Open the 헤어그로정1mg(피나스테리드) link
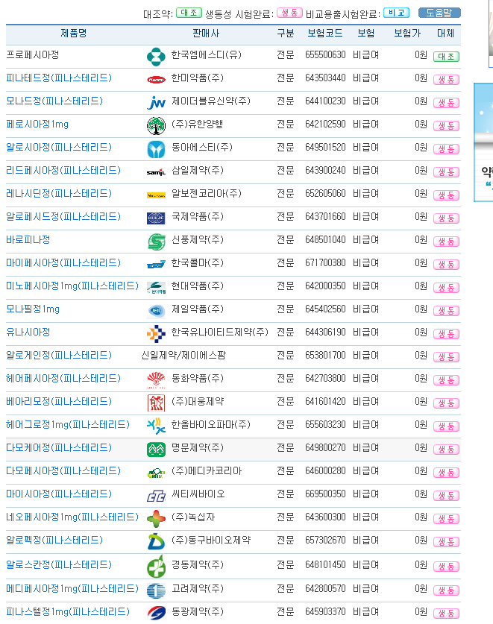 (68, 424)
